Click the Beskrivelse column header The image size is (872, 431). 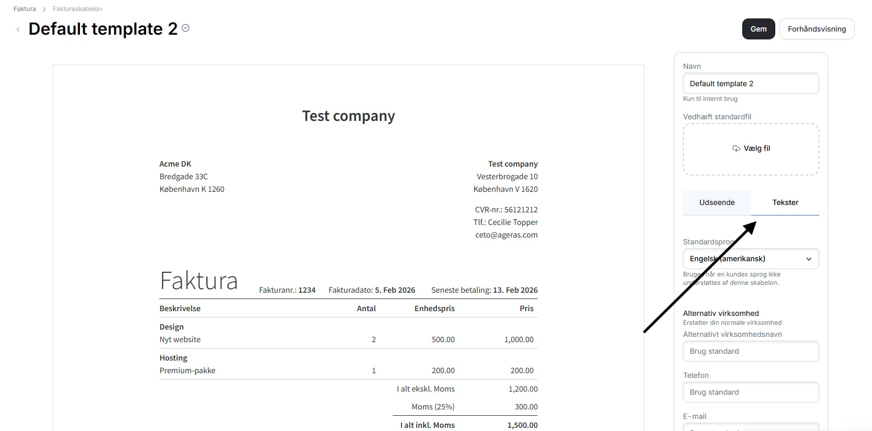(x=180, y=309)
